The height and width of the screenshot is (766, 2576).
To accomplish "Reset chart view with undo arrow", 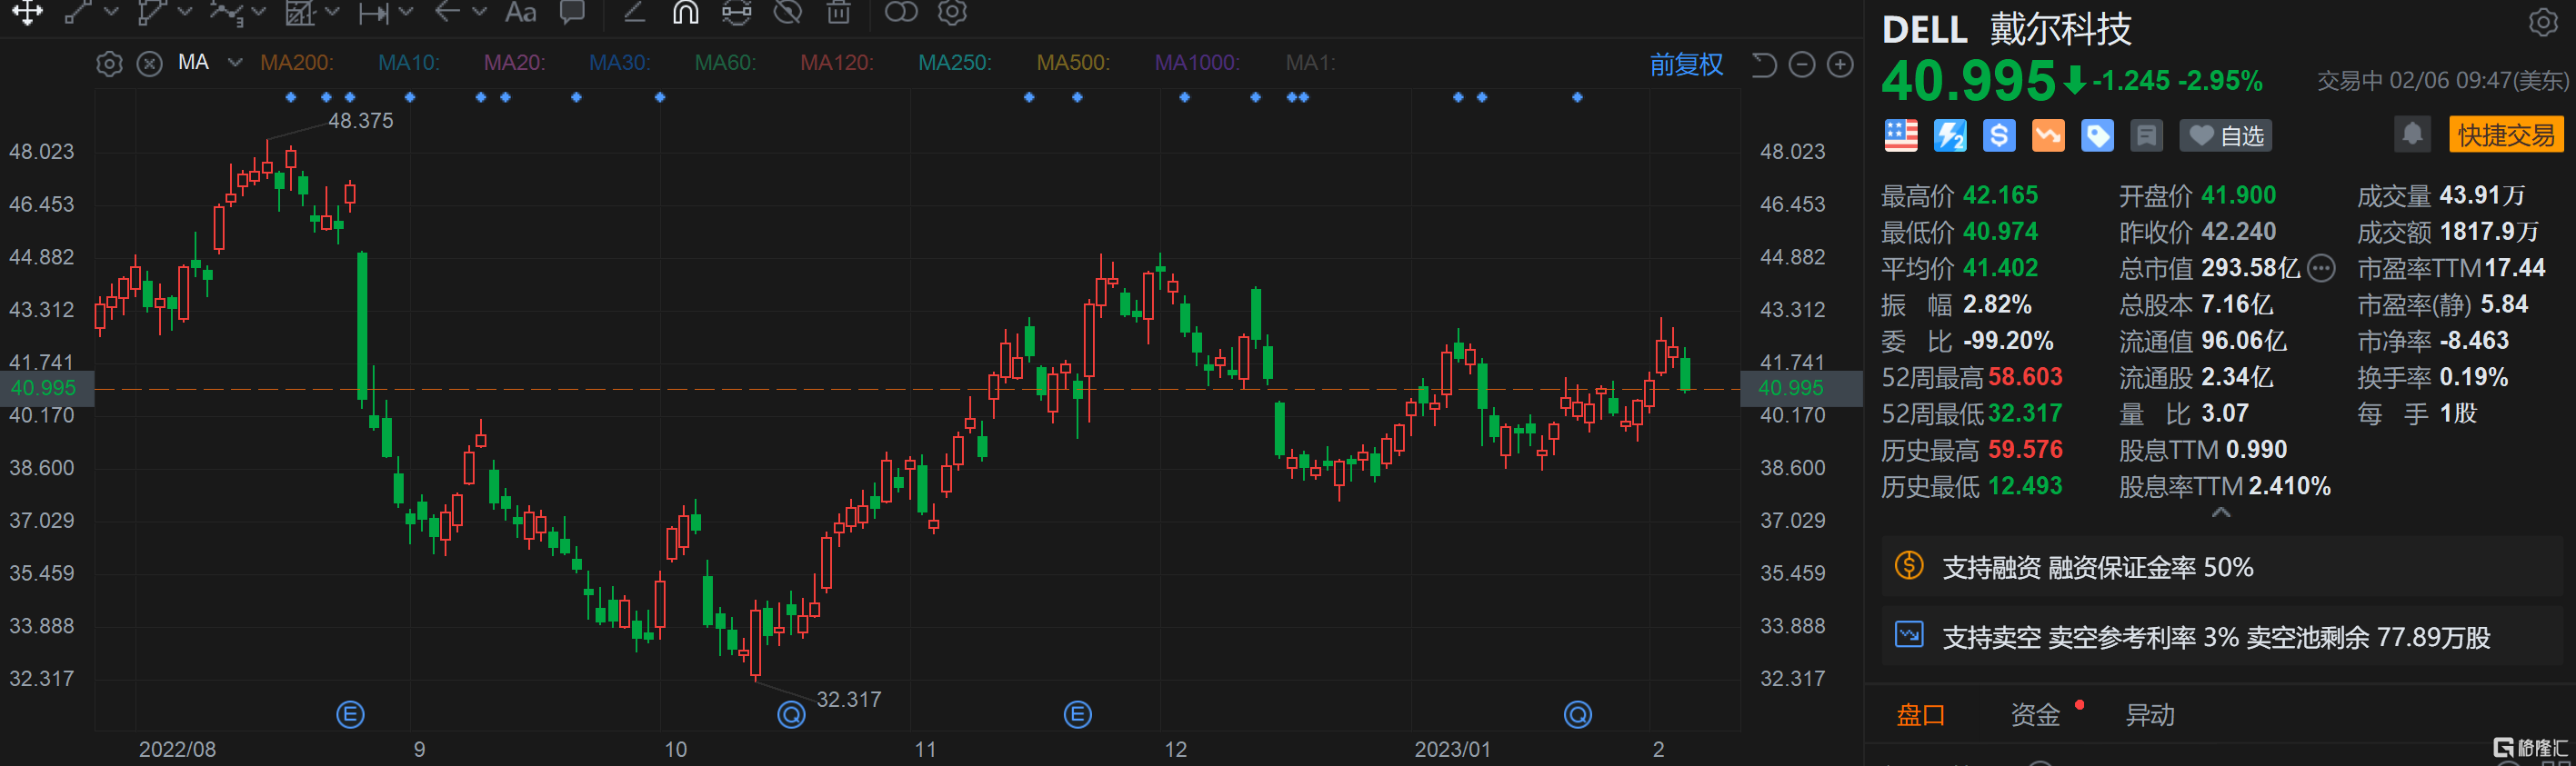I will click(1763, 65).
